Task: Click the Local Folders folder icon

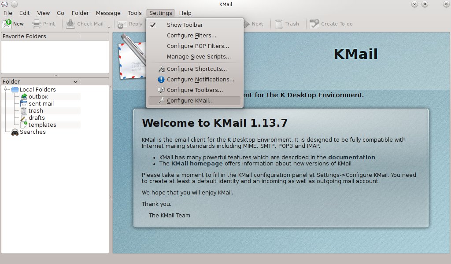Action: click(x=15, y=90)
